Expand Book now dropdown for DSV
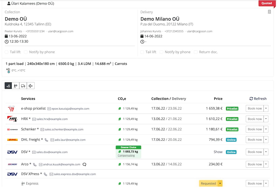277x189 pixels. (x=266, y=152)
